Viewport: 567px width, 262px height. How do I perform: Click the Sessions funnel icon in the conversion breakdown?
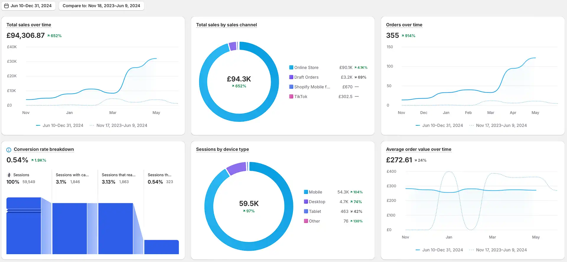(9, 175)
